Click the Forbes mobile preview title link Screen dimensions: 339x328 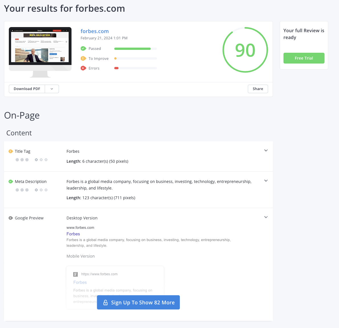(80, 282)
